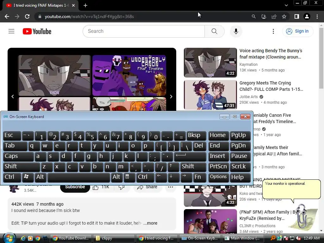Viewport: 324px width, 243px height.
Task: Click Help on the On-Screen Keyboard
Action: (x=240, y=178)
